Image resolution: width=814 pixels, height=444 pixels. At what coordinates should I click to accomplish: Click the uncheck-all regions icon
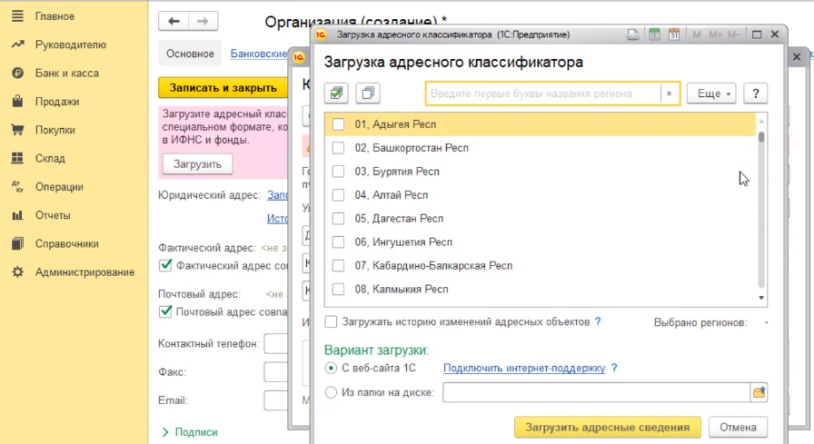[367, 94]
